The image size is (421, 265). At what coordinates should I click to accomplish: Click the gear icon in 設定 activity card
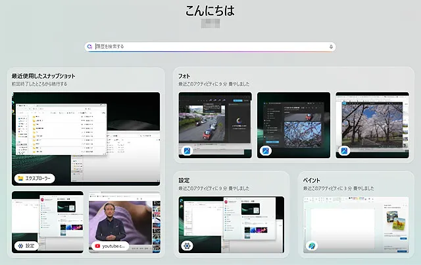tap(187, 246)
